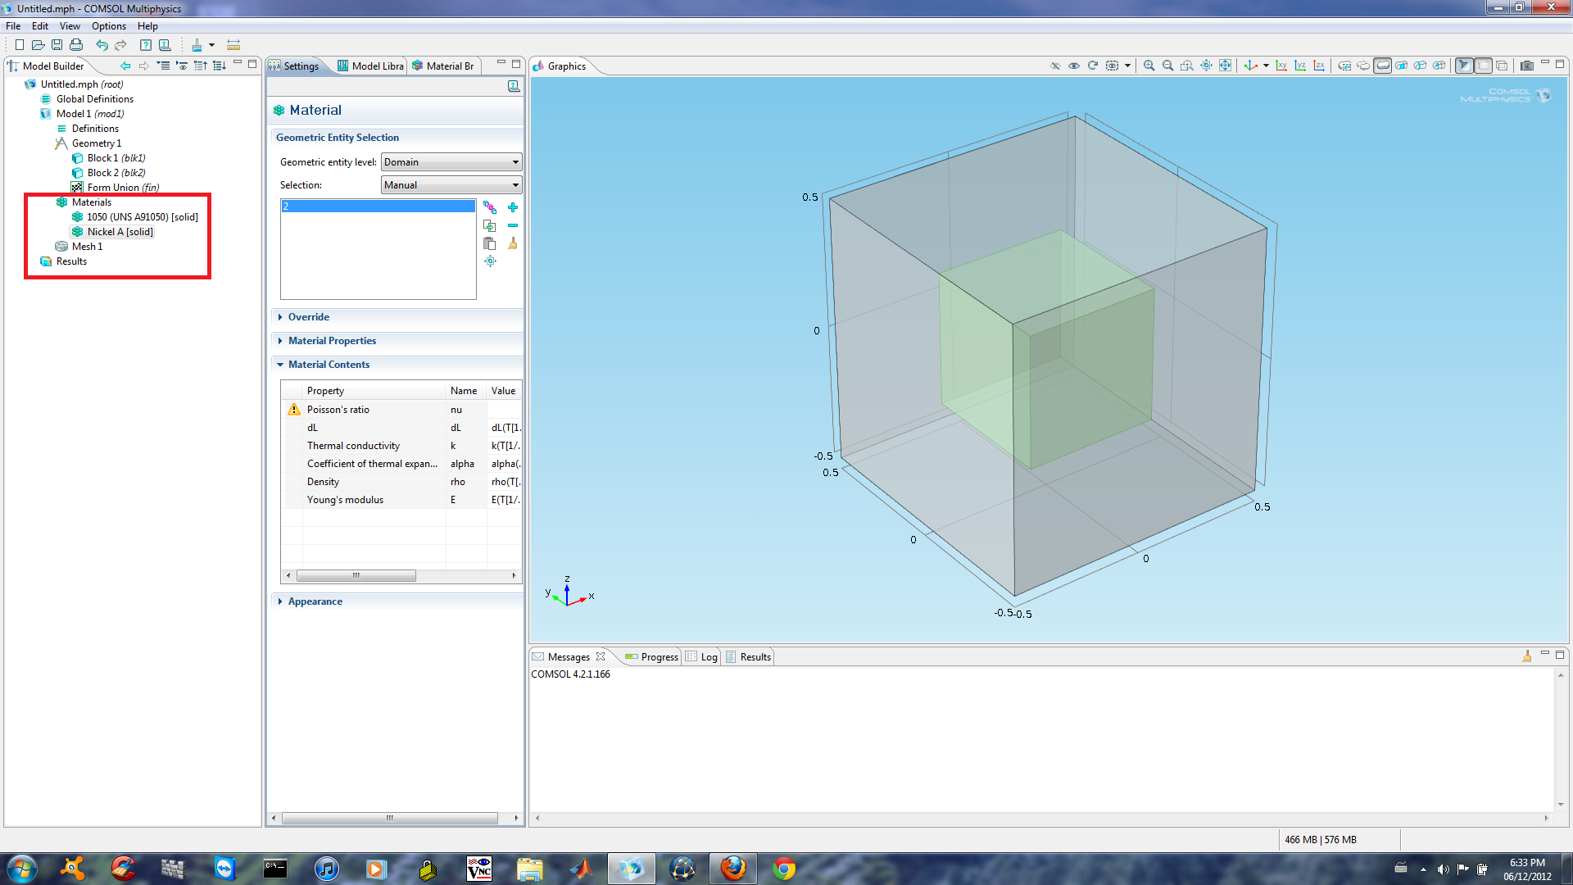
Task: Toggle the wireframe rendering button
Action: pos(1501,66)
